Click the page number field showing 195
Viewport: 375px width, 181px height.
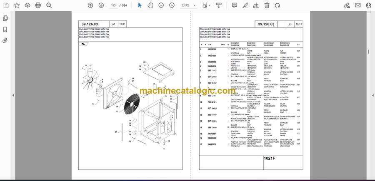113,5
